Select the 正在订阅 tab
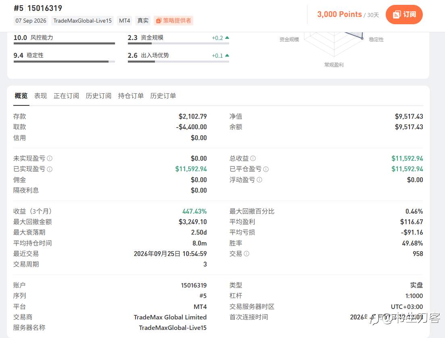Viewport: 445px width, 338px height. coord(67,96)
